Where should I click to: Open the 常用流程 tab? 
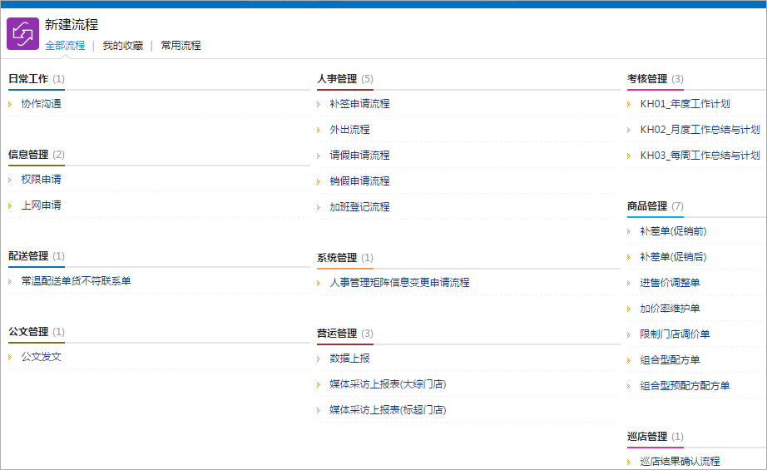tap(181, 46)
